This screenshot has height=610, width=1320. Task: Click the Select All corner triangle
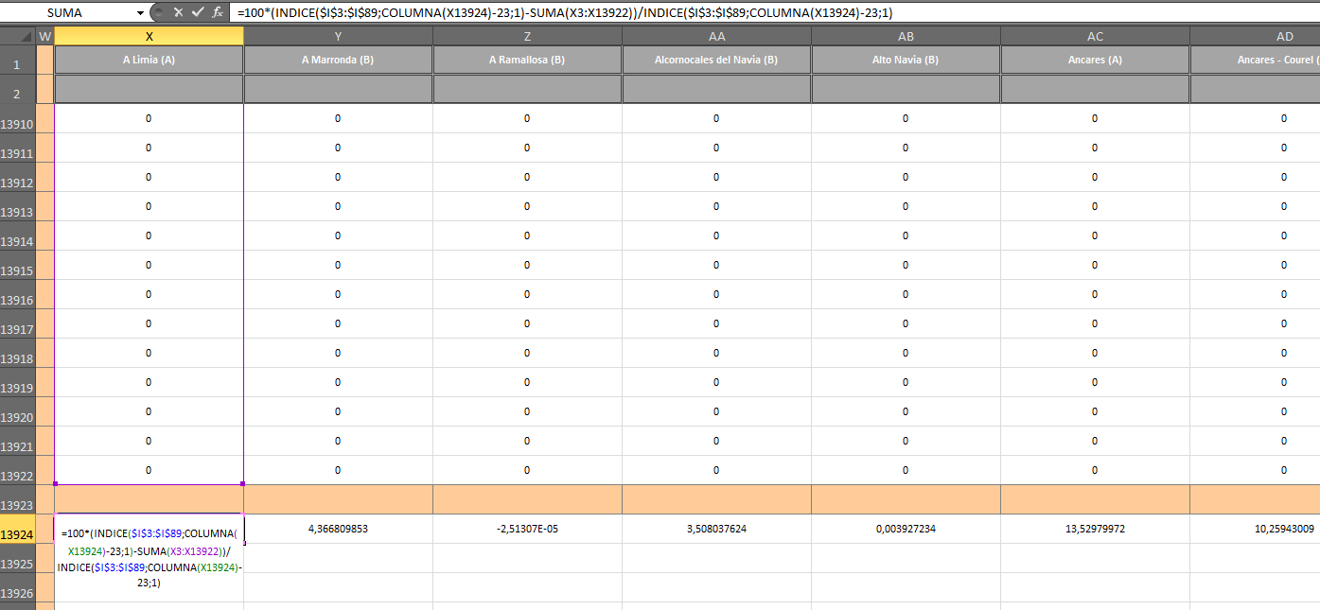pyautogui.click(x=18, y=36)
